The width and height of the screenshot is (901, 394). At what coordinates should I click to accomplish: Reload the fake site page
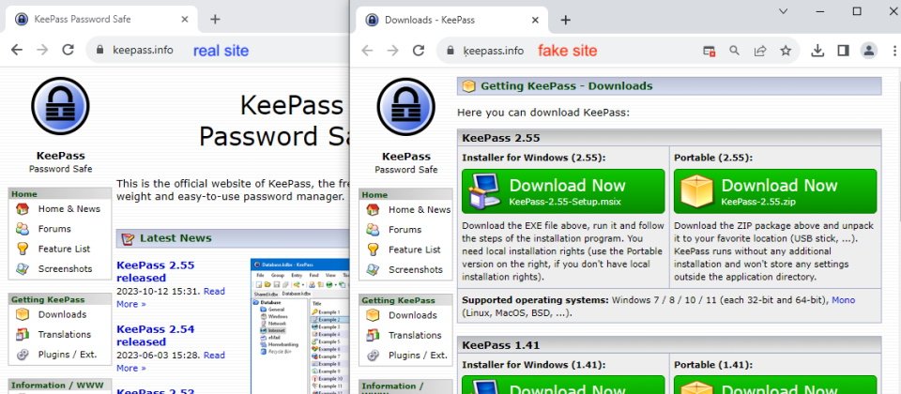[419, 51]
